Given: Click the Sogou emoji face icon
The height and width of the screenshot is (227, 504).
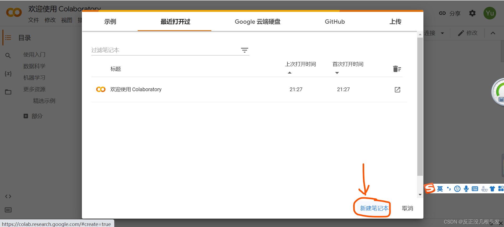Looking at the screenshot, I should click(457, 189).
